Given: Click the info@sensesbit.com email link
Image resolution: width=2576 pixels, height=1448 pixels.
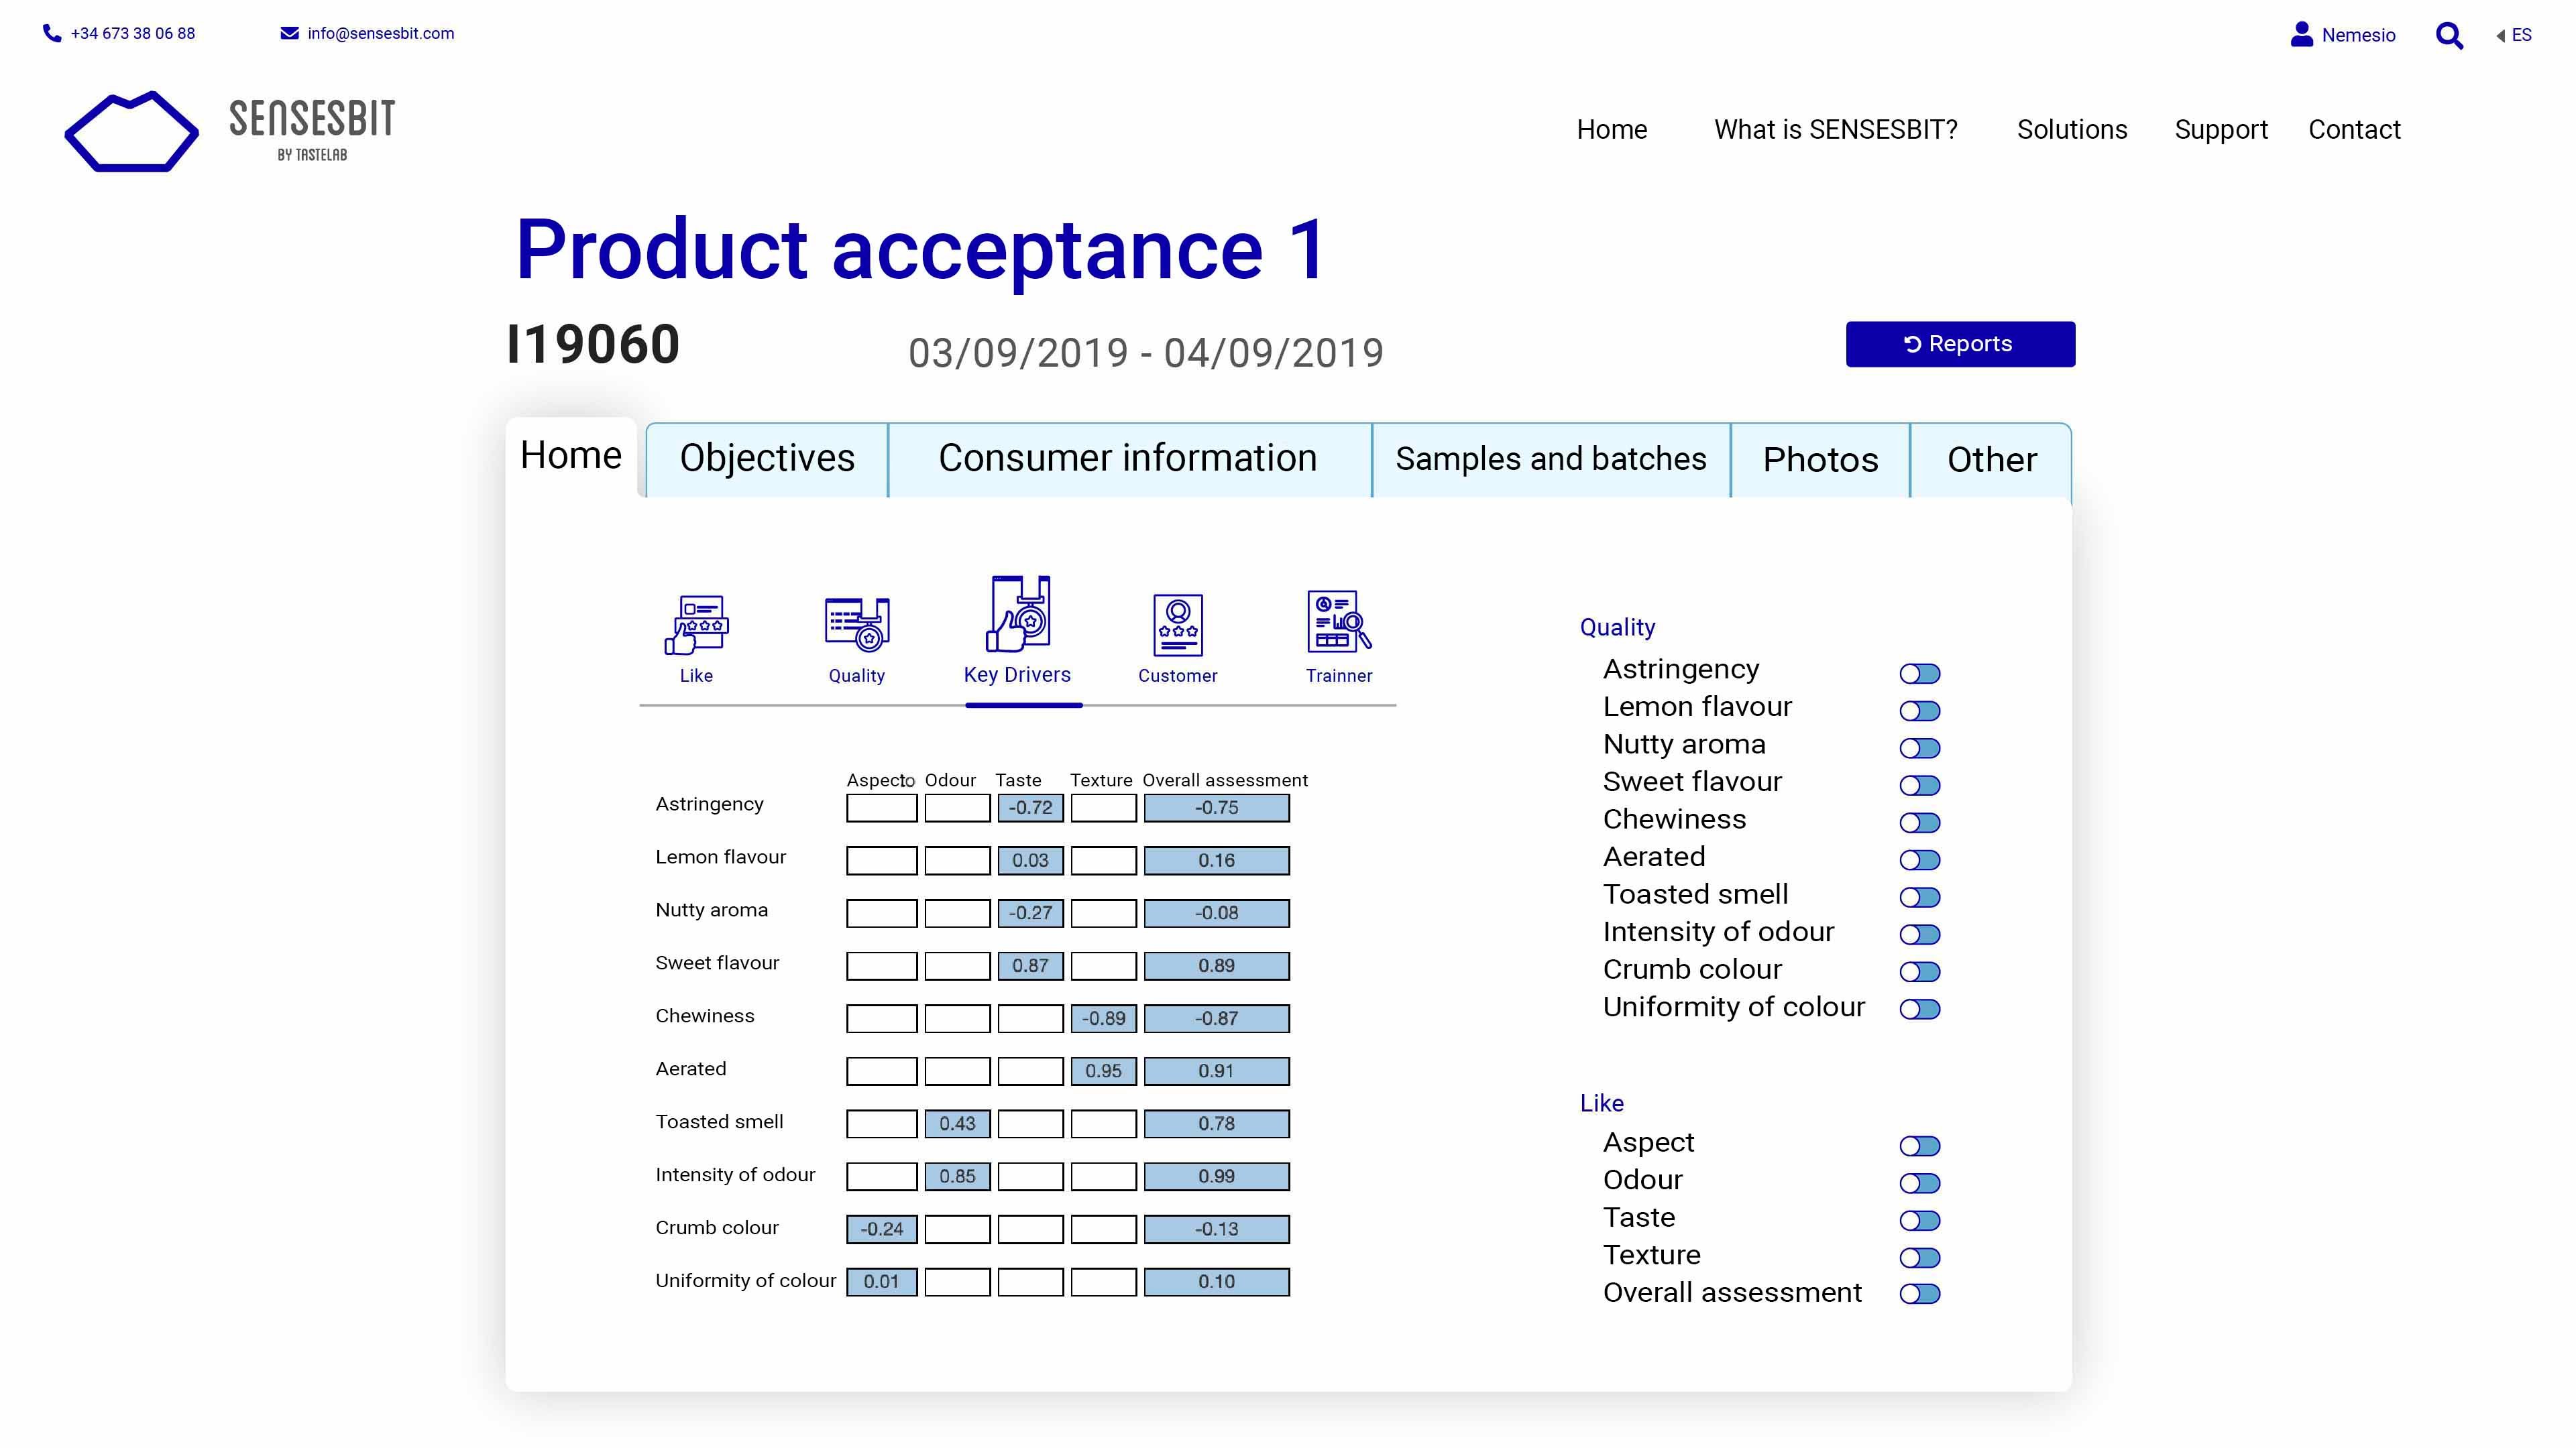Looking at the screenshot, I should (x=380, y=33).
